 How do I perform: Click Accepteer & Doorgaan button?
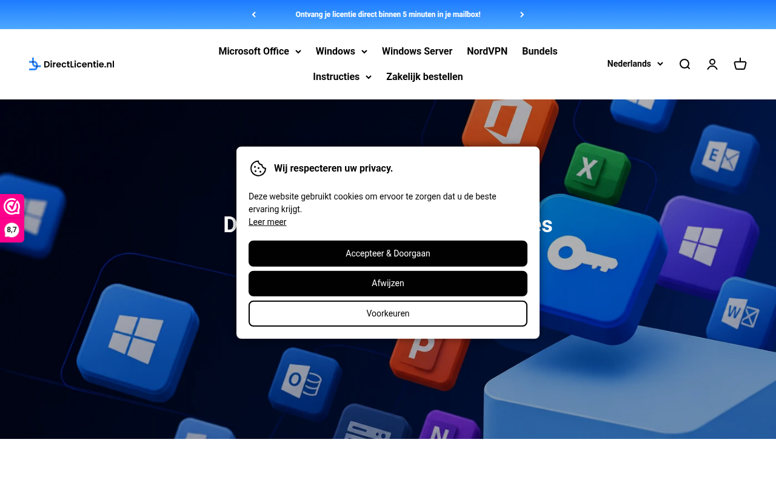pyautogui.click(x=388, y=253)
